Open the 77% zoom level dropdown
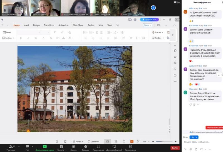This screenshot has width=223, height=152. (146, 141)
